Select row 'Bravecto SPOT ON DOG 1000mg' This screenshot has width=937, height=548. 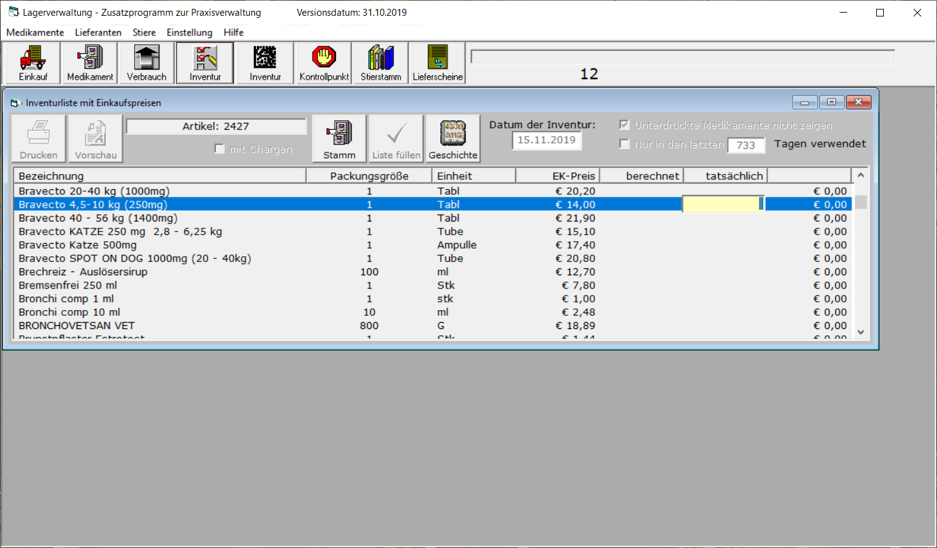click(x=433, y=258)
